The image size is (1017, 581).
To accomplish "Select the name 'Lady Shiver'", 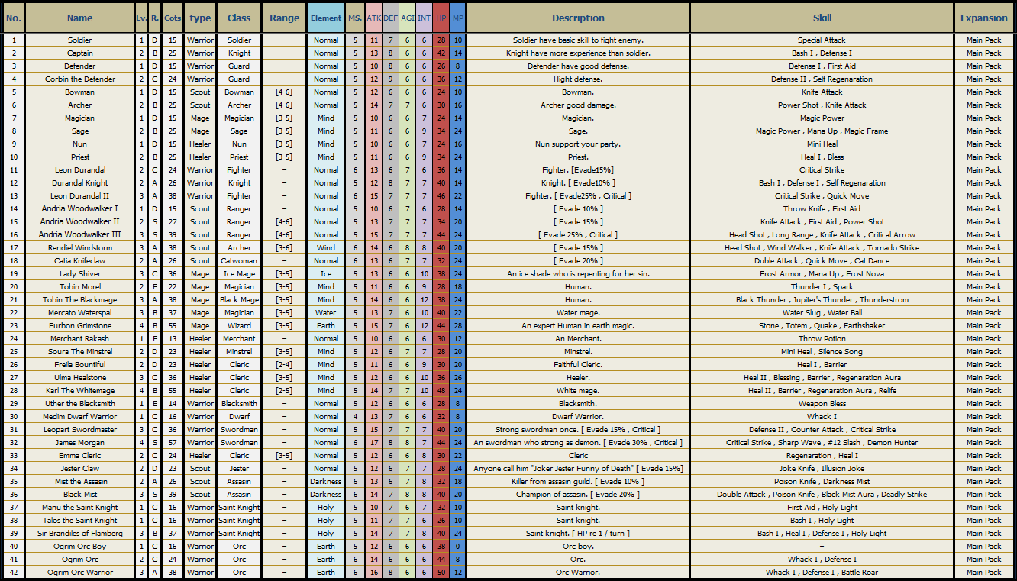I will [79, 274].
